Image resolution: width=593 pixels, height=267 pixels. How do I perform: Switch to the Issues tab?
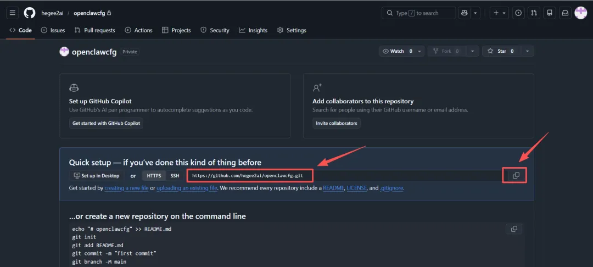[x=53, y=30]
